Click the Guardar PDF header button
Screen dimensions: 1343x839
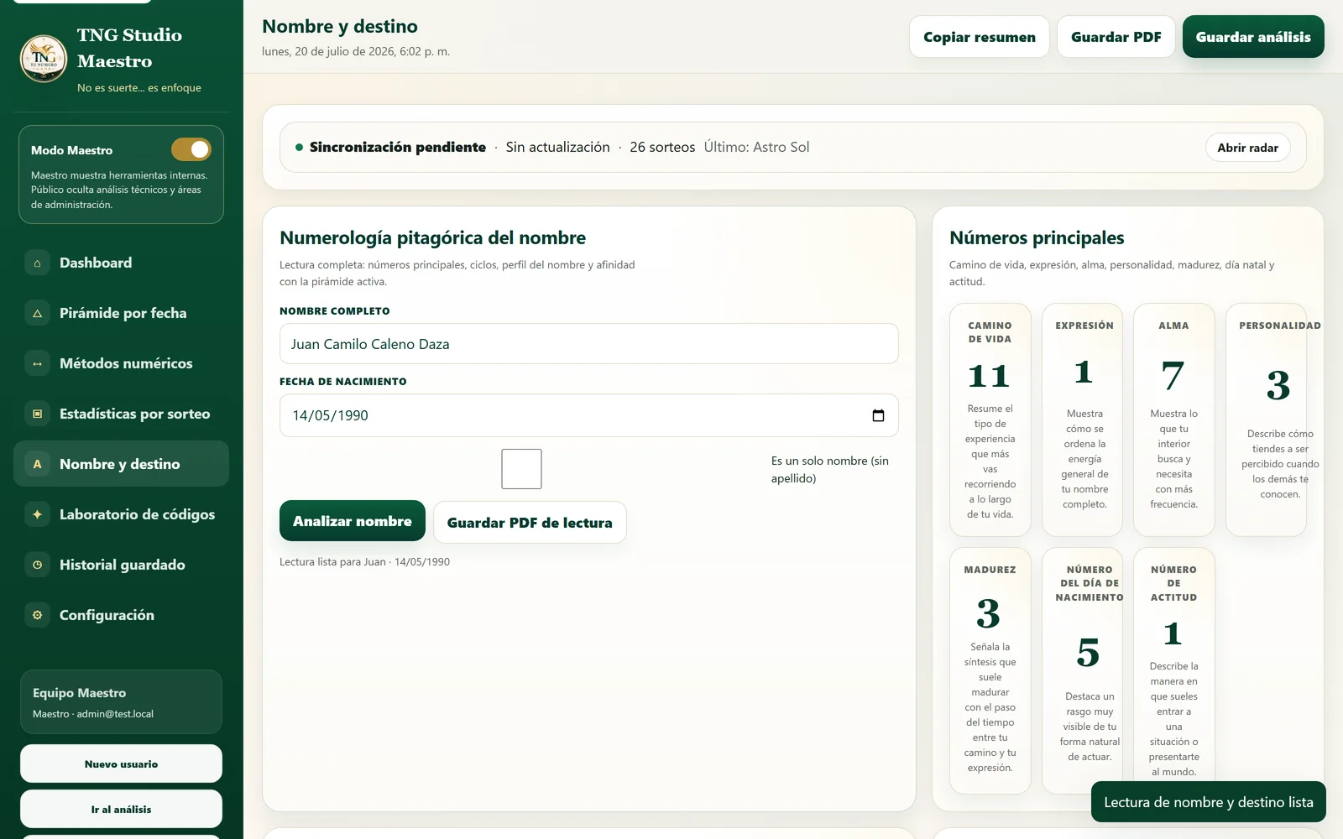tap(1116, 37)
